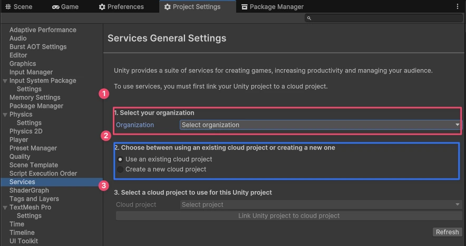
Task: Open the Package Manager tab
Action: click(x=273, y=6)
